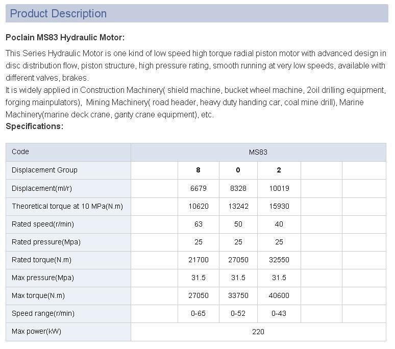Click the 'Rated torque(N.m)' row label

[x=41, y=260]
